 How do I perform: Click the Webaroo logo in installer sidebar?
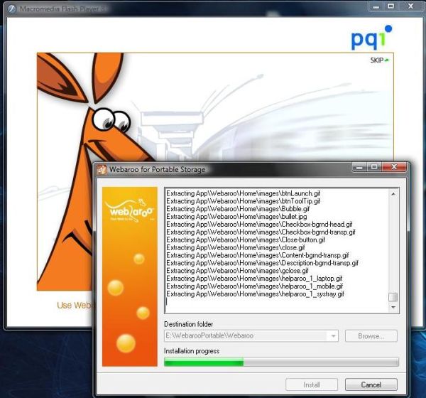pyautogui.click(x=129, y=210)
